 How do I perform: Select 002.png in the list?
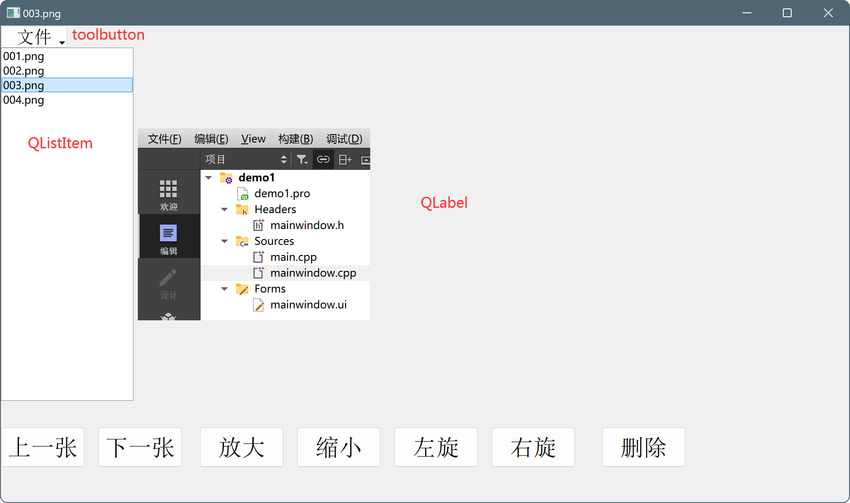click(24, 71)
